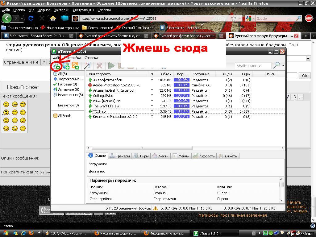Open Firefox Журнал menu
This screenshot has width=316, height=237.
point(44,10)
